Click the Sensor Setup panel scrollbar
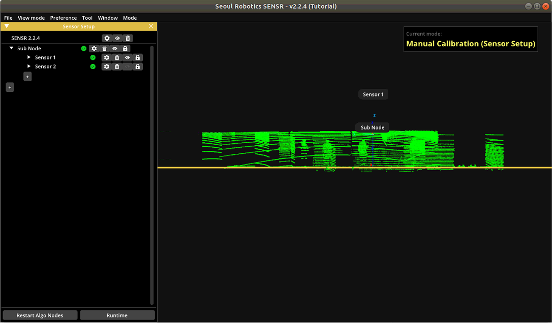 tap(151, 175)
